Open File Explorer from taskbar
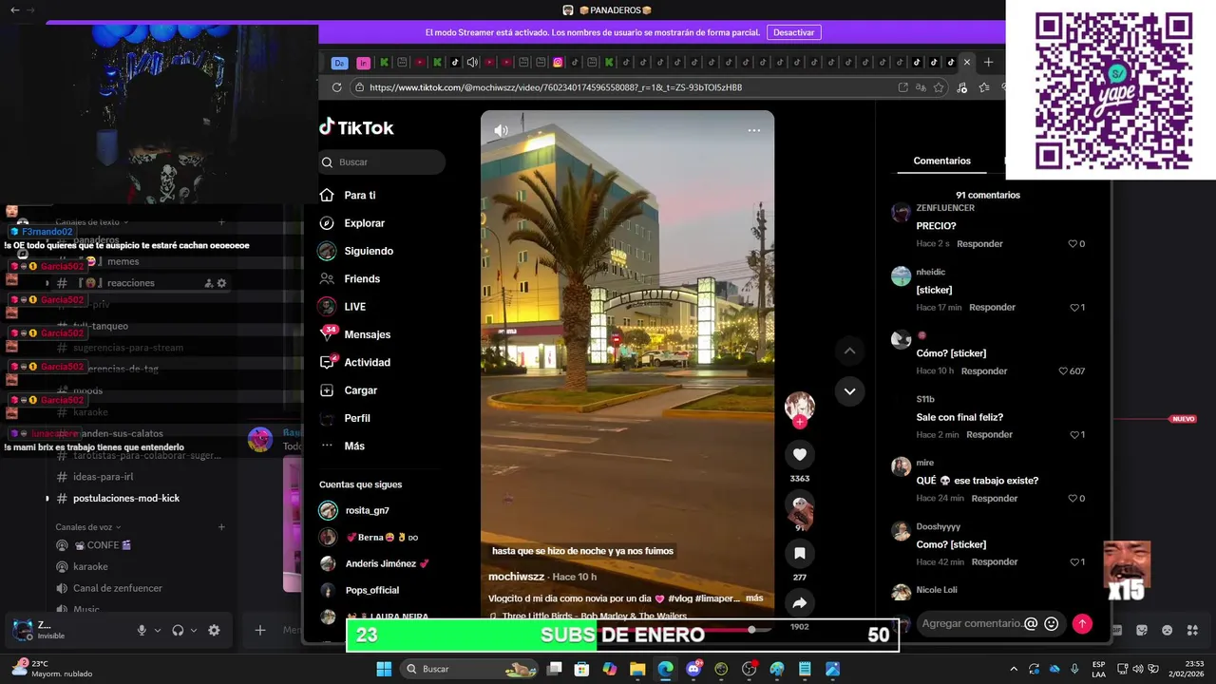This screenshot has width=1216, height=684. pos(637,669)
